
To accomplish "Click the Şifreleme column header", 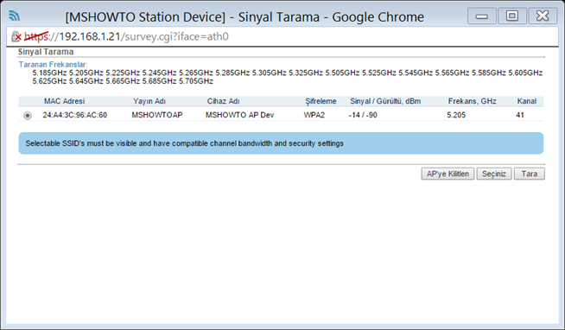I will point(321,101).
